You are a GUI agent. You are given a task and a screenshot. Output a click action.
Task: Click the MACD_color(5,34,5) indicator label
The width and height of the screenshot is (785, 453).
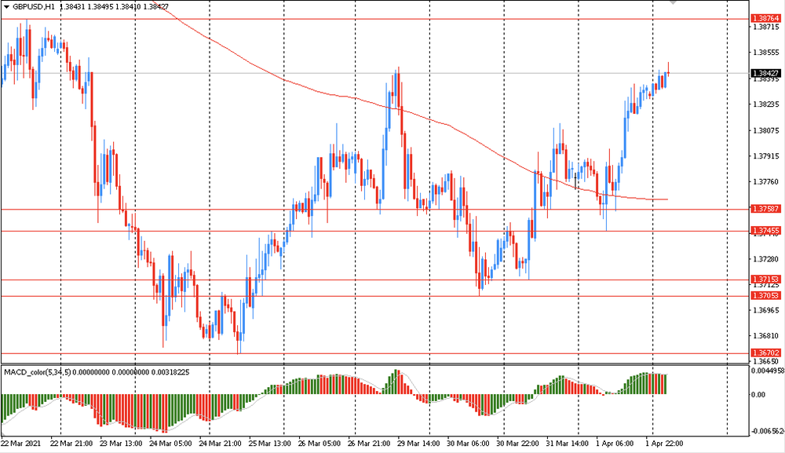tap(37, 372)
